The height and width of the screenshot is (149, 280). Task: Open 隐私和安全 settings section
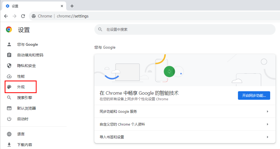click(x=26, y=66)
